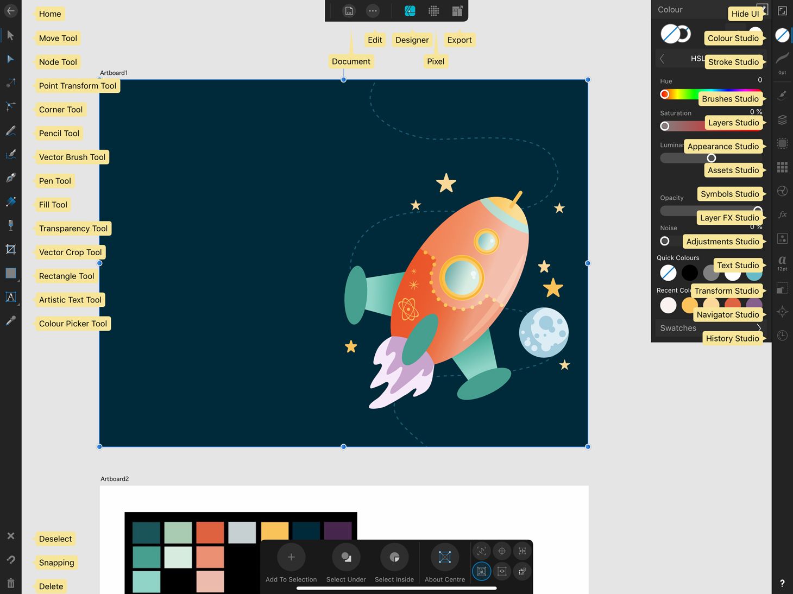Expand the Swatches section
793x594 pixels.
(x=678, y=328)
